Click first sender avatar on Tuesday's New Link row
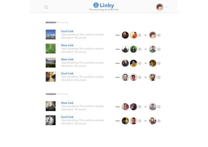208x147 pixels. pyautogui.click(x=125, y=107)
